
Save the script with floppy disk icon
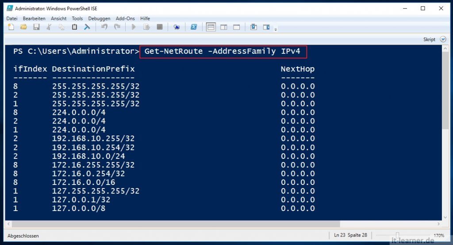(36, 27)
